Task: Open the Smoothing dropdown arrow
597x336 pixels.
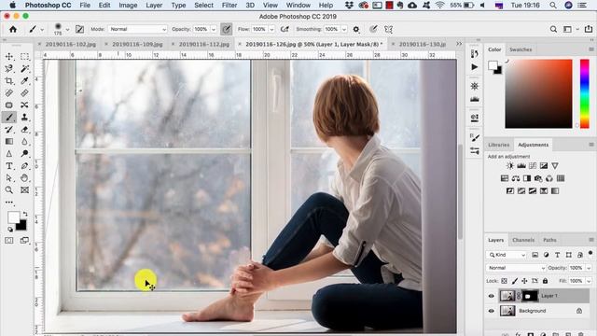Action: pyautogui.click(x=344, y=29)
